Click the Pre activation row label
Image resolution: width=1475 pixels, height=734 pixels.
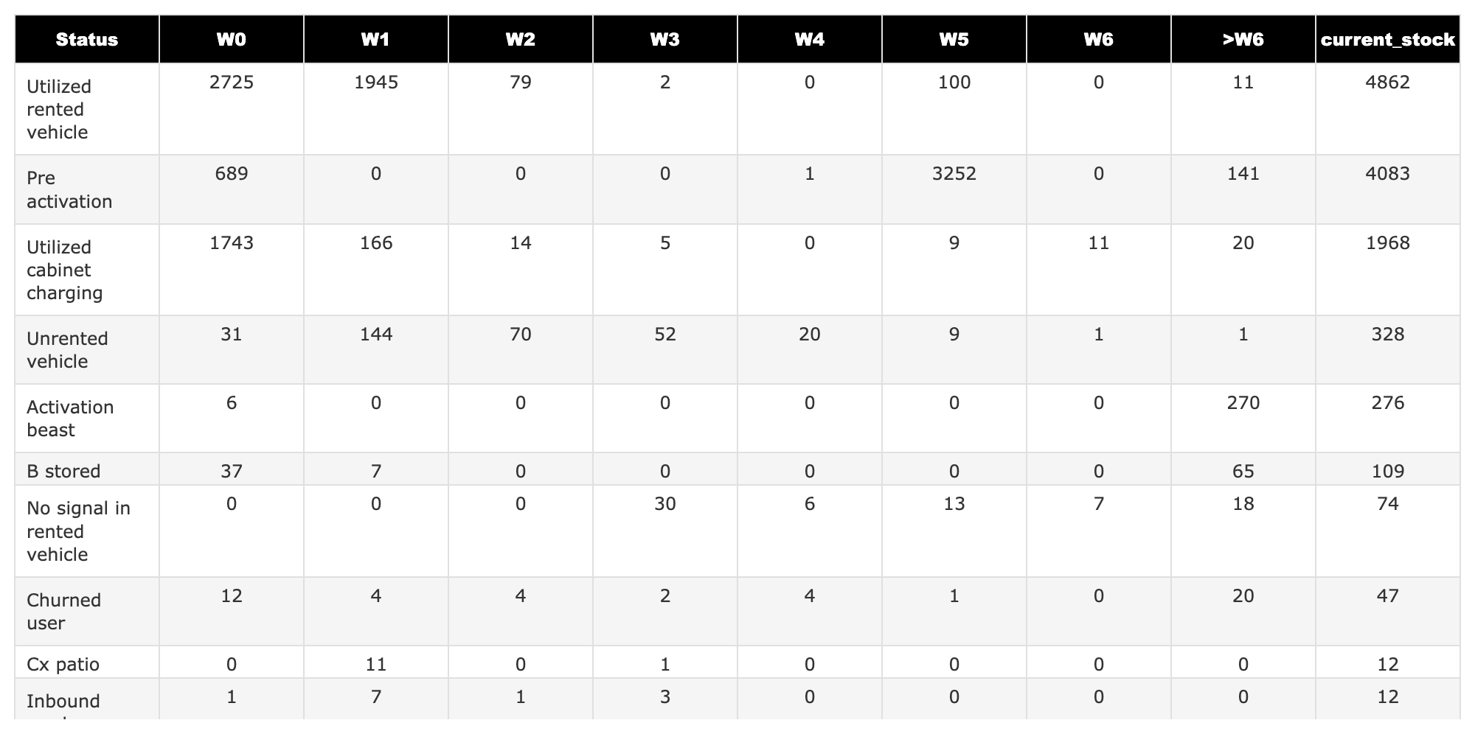coord(69,189)
